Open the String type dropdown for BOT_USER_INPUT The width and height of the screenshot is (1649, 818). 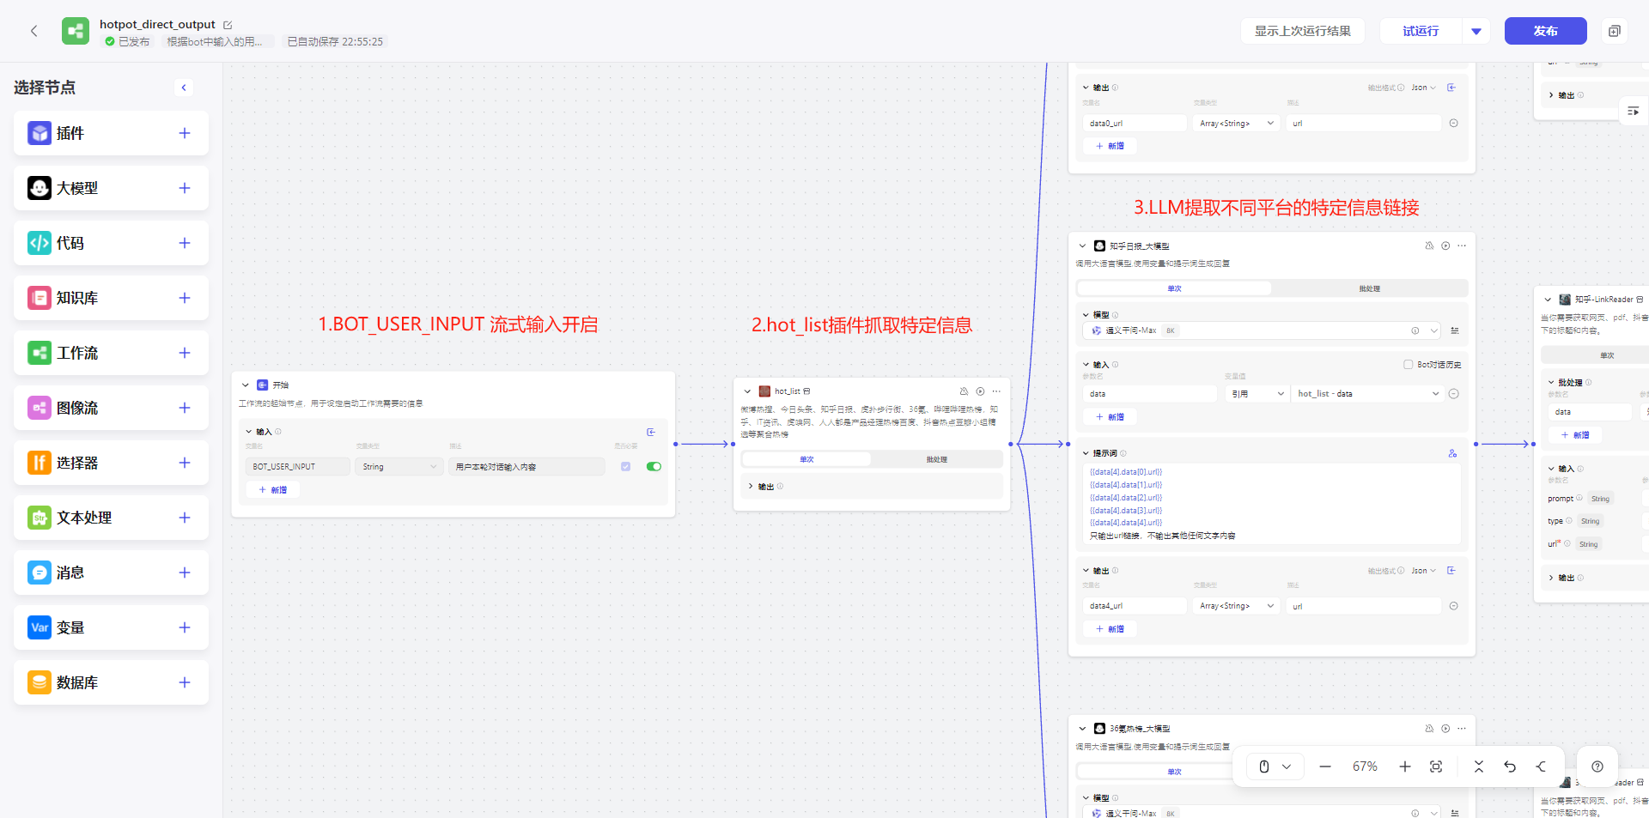[399, 467]
